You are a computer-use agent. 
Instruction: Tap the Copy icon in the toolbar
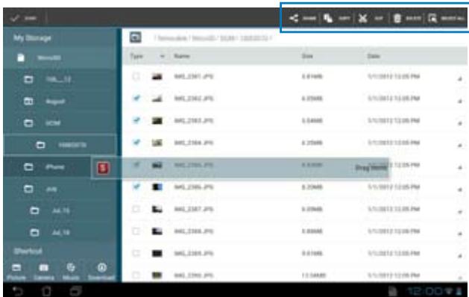pyautogui.click(x=328, y=18)
